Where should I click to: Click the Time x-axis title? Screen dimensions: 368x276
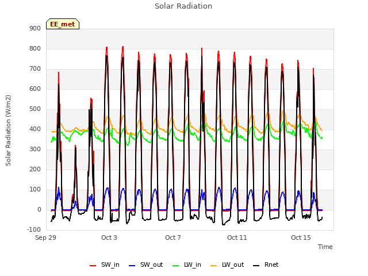[x=325, y=247]
